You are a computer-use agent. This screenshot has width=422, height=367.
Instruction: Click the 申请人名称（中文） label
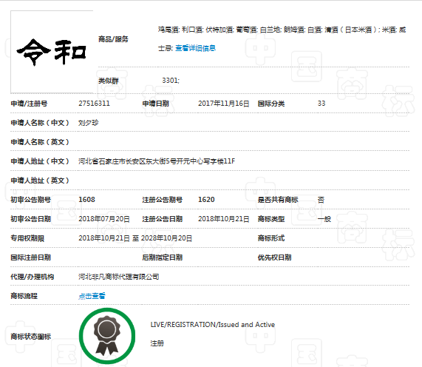click(x=40, y=123)
